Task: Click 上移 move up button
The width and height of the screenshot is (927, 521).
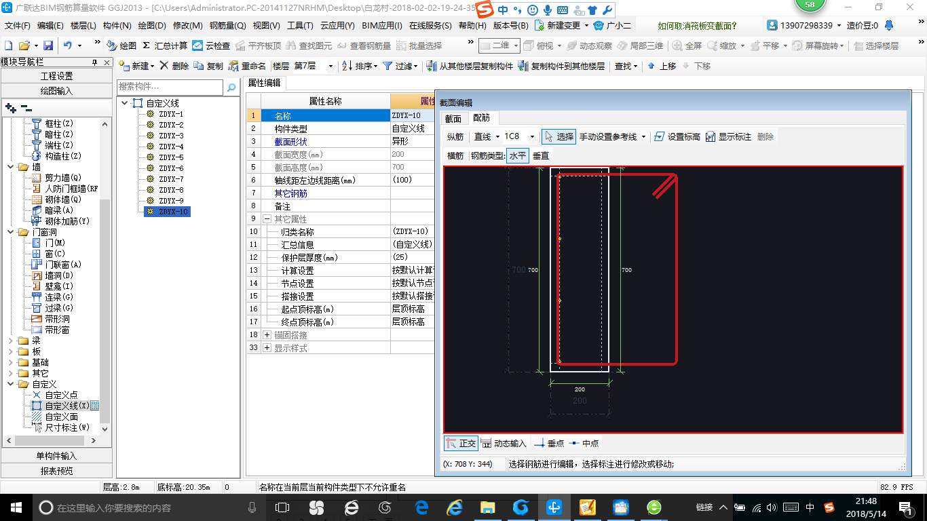Action: pos(662,66)
